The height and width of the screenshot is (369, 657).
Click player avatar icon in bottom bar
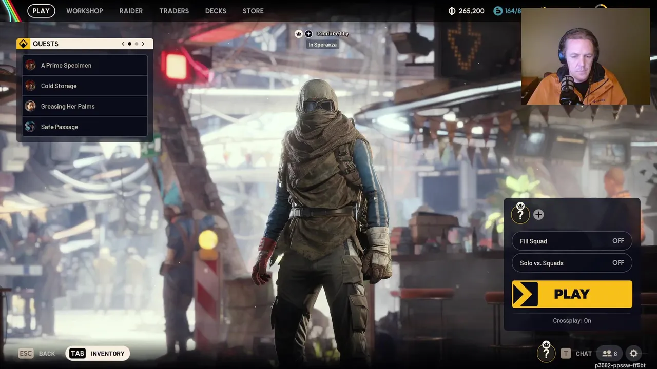[x=546, y=352]
